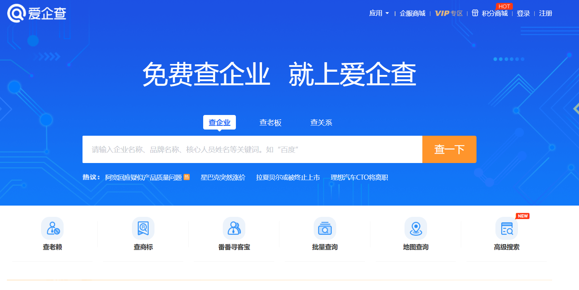Open the 查商标 trademark icon
The image size is (579, 290).
pos(143,228)
